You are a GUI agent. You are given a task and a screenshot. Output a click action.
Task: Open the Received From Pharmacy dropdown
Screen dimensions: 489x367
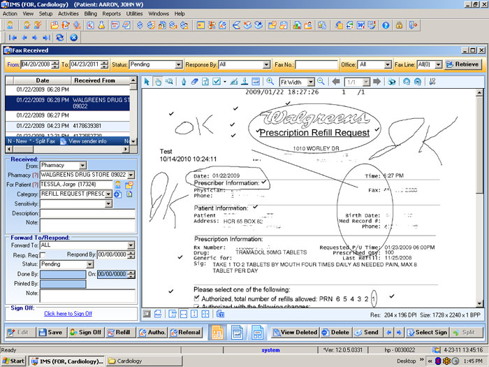pos(82,166)
